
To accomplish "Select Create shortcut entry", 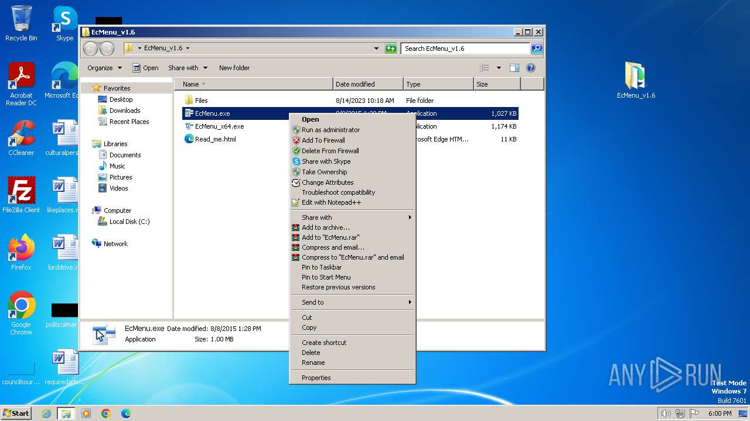I will (x=352, y=343).
